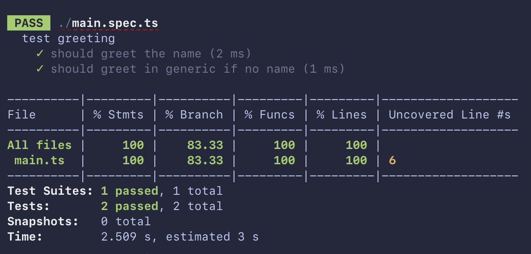Click the 'Uncovered Line #s' header
The width and height of the screenshot is (531, 254).
(450, 114)
